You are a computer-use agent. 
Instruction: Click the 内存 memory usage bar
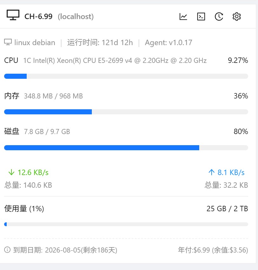pos(126,112)
